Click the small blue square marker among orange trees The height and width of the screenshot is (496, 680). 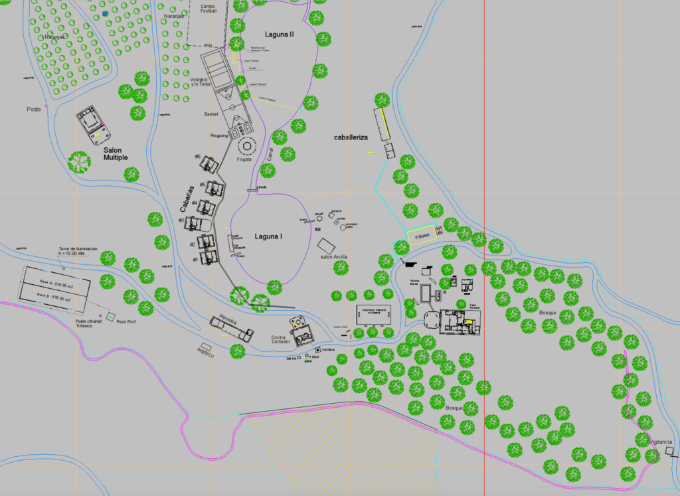tap(105, 13)
